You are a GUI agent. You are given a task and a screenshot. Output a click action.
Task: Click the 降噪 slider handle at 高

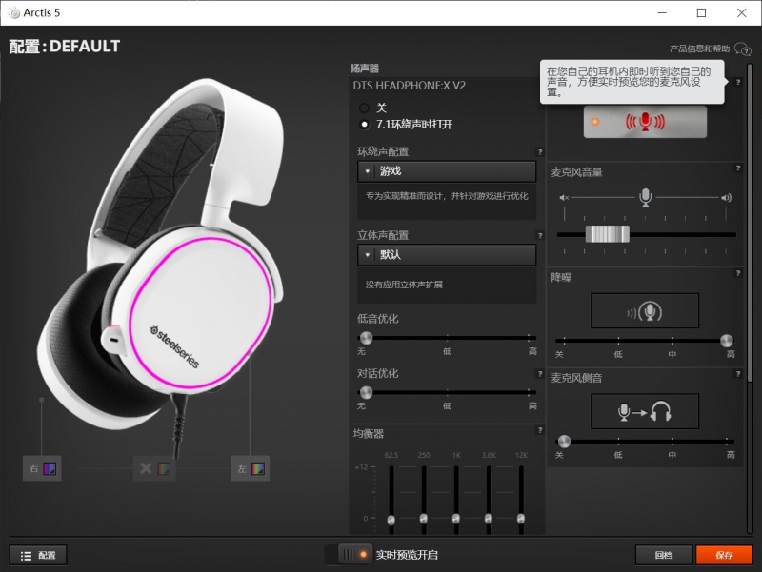[727, 340]
